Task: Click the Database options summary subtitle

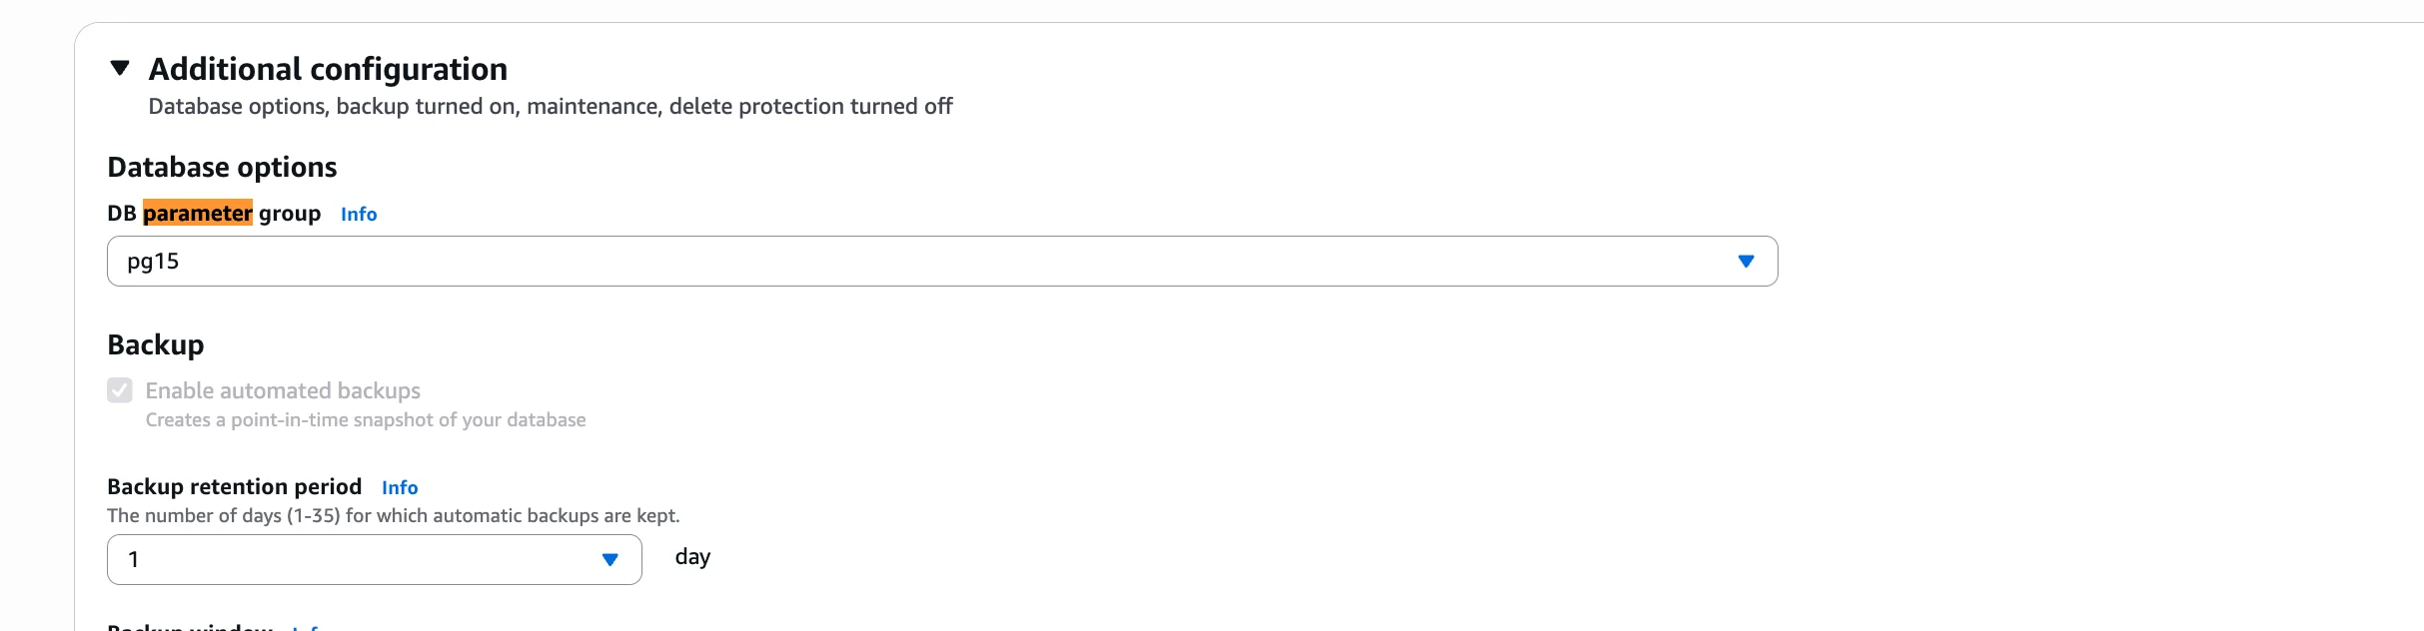Action: point(550,107)
